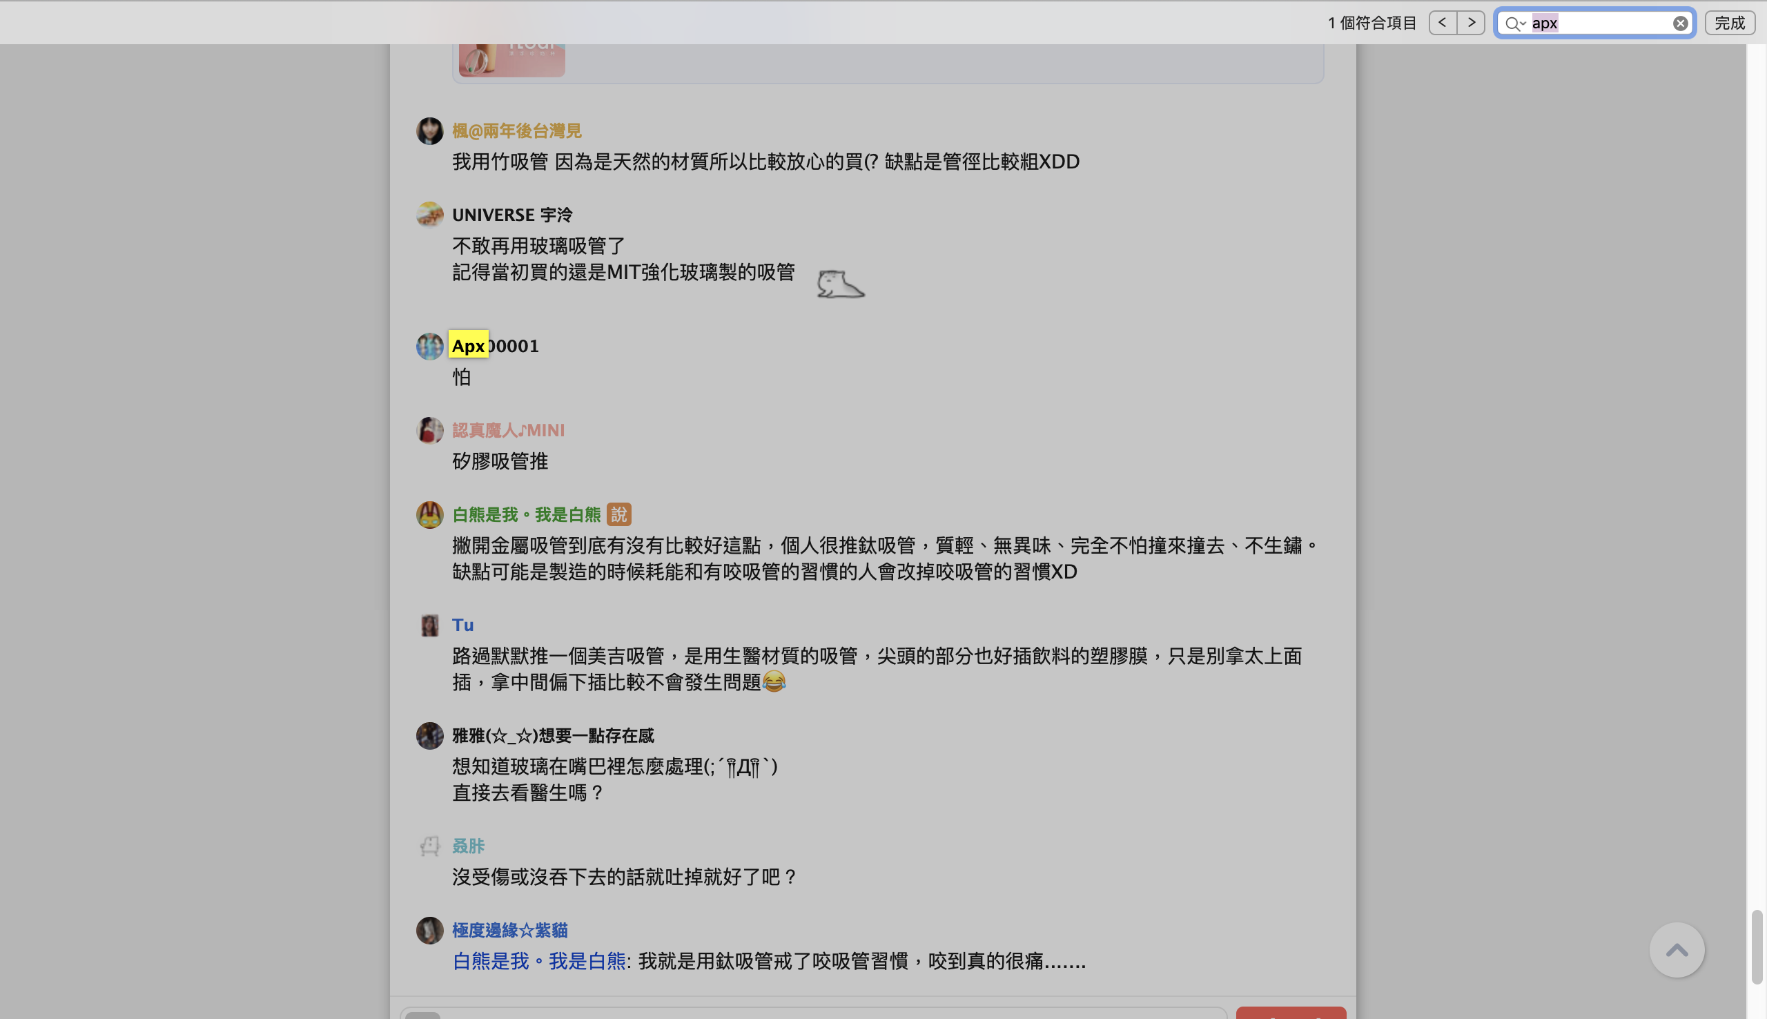Open the Tu username link
Viewport: 1767px width, 1019px height.
(462, 625)
